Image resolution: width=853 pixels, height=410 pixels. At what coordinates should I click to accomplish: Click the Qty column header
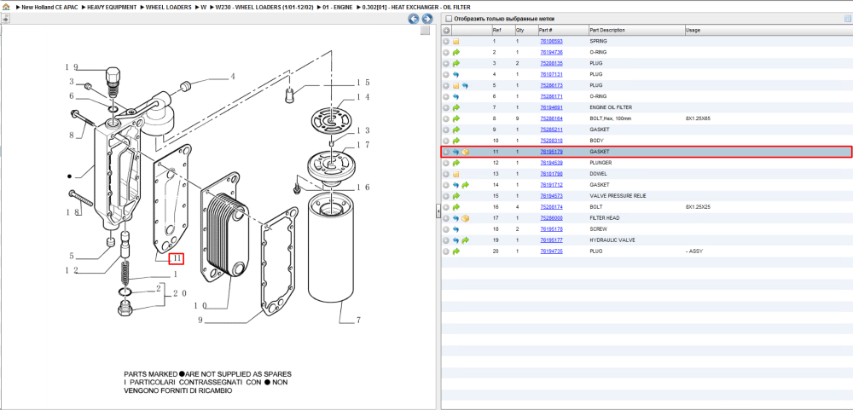pyautogui.click(x=526, y=31)
